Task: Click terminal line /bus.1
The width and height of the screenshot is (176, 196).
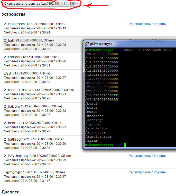Action: click(91, 108)
